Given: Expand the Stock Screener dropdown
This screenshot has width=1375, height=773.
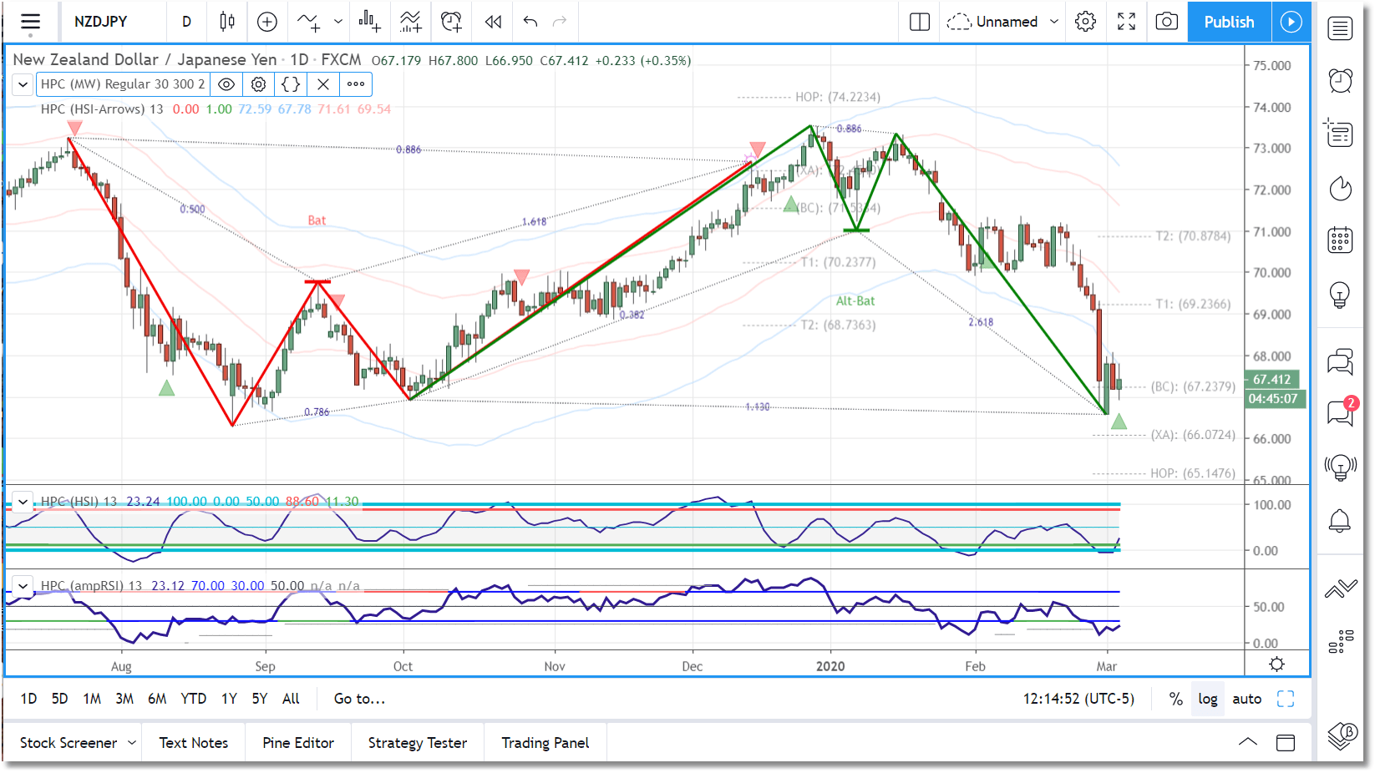Looking at the screenshot, I should point(132,743).
